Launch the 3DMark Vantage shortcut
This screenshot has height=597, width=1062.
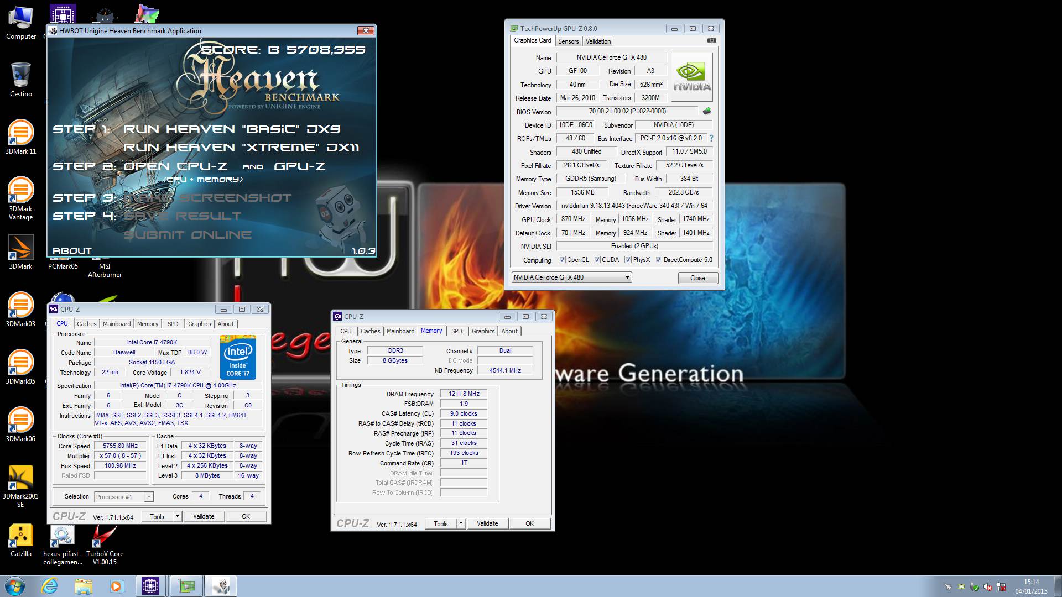pos(21,198)
